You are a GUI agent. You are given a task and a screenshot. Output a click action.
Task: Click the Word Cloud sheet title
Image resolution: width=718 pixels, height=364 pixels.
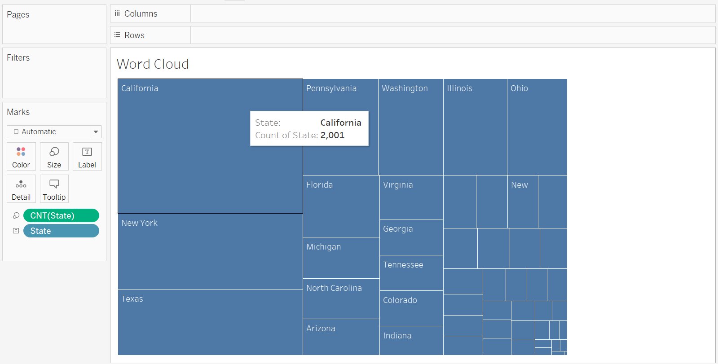tap(153, 64)
